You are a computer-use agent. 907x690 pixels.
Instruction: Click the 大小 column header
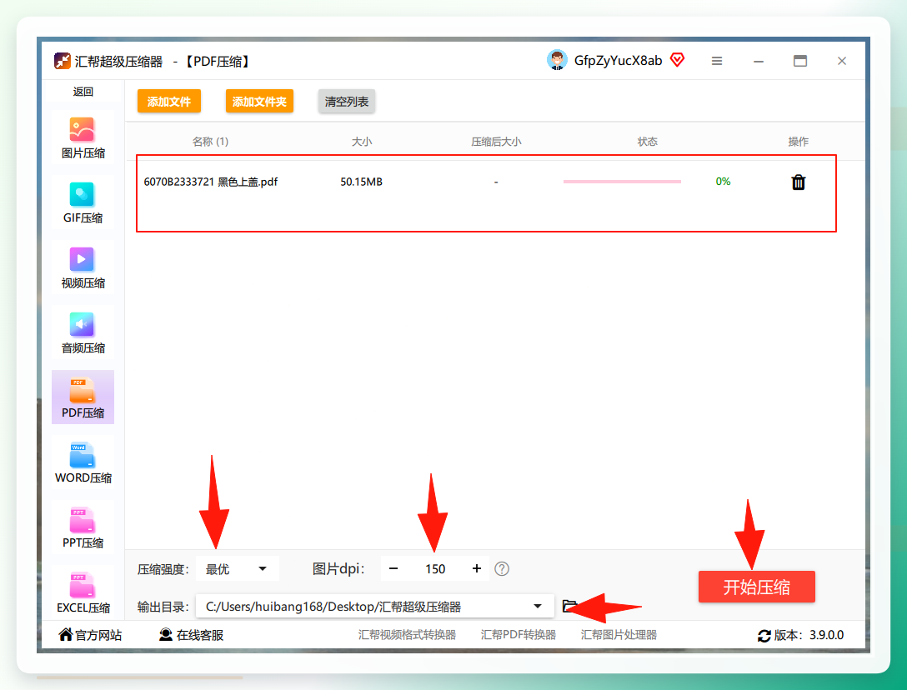[362, 142]
